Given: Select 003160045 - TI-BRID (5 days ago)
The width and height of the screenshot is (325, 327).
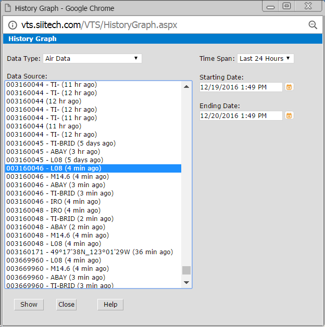Looking at the screenshot, I should tap(93, 143).
